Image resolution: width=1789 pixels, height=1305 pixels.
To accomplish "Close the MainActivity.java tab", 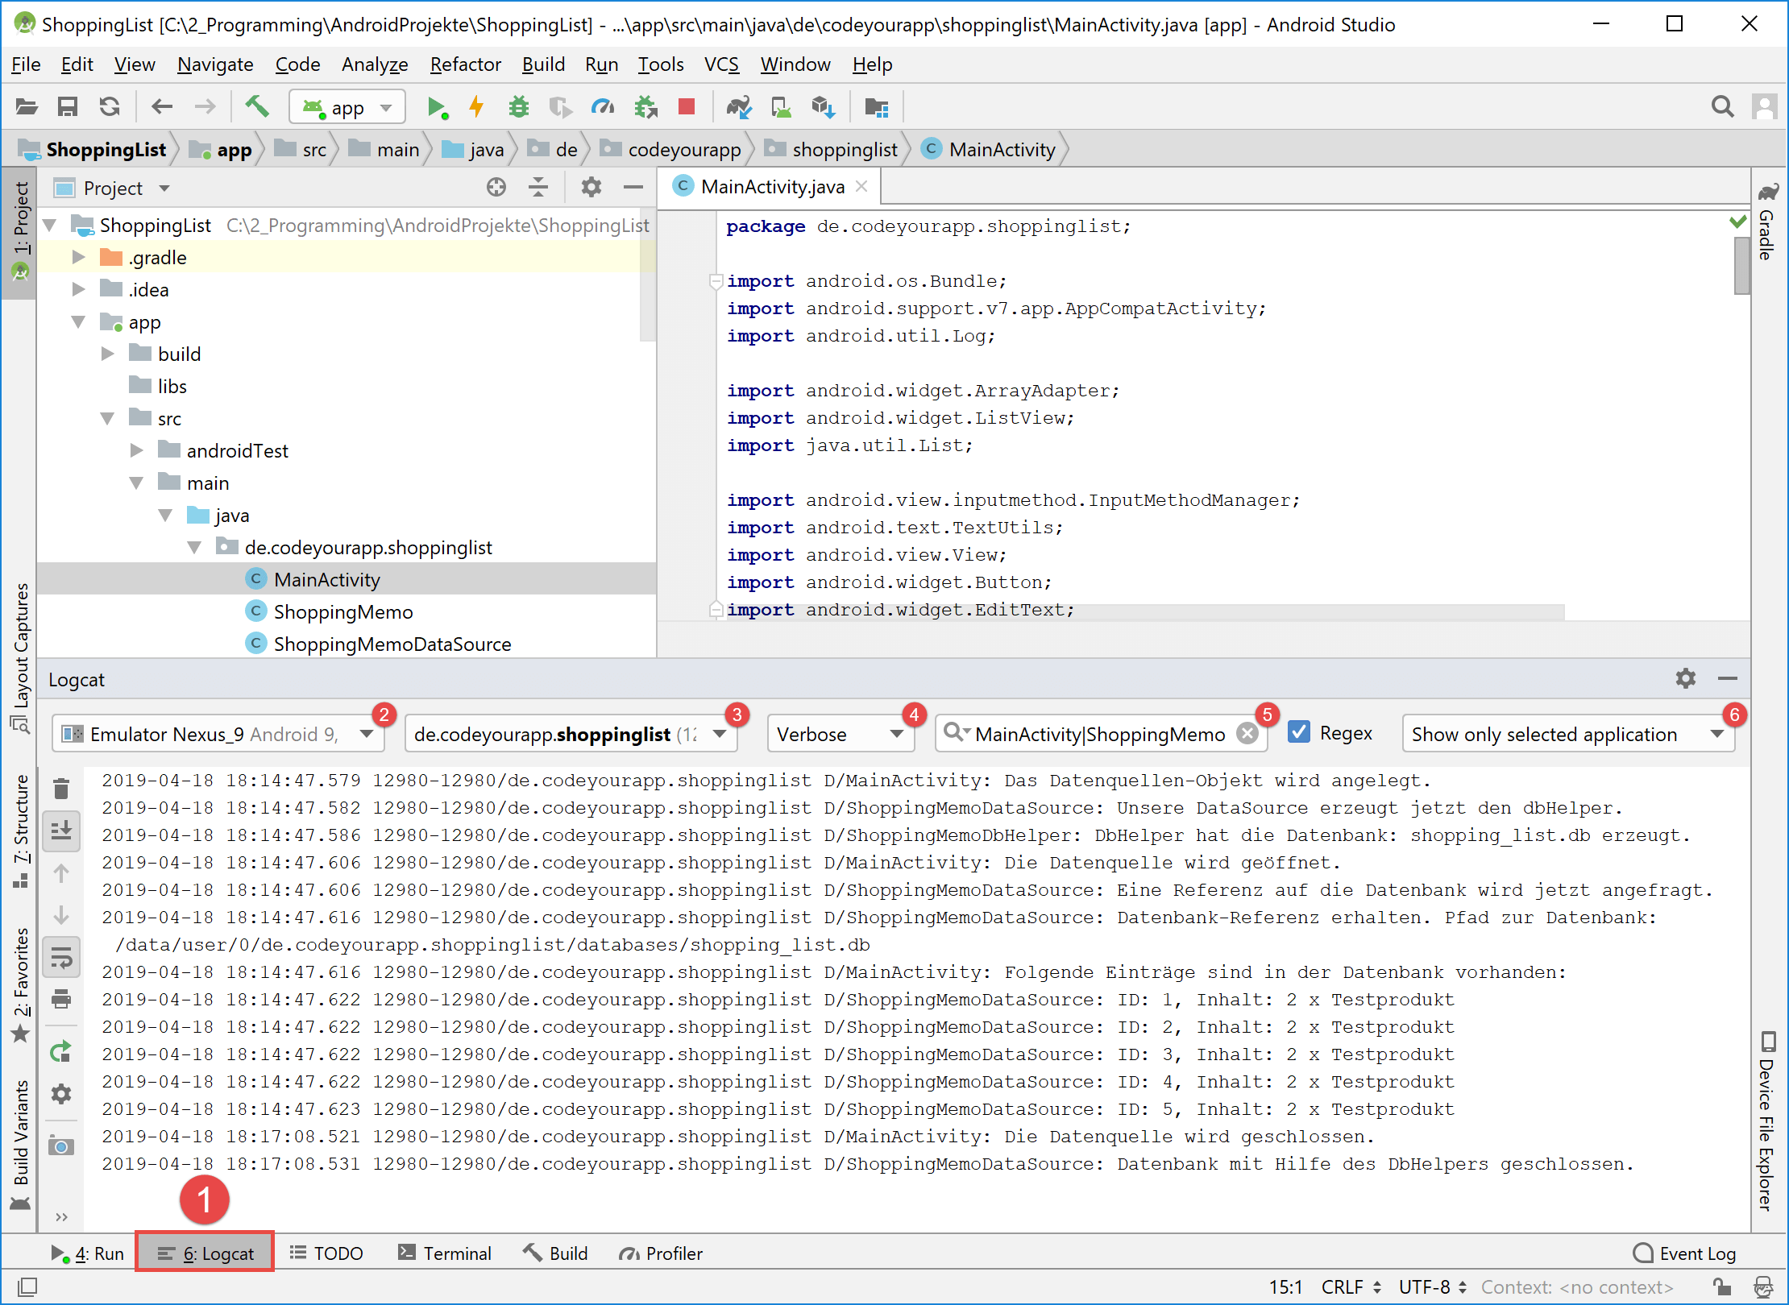I will coord(861,186).
